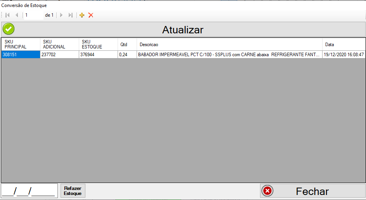
Task: Click the current record number field
Action: [34, 15]
